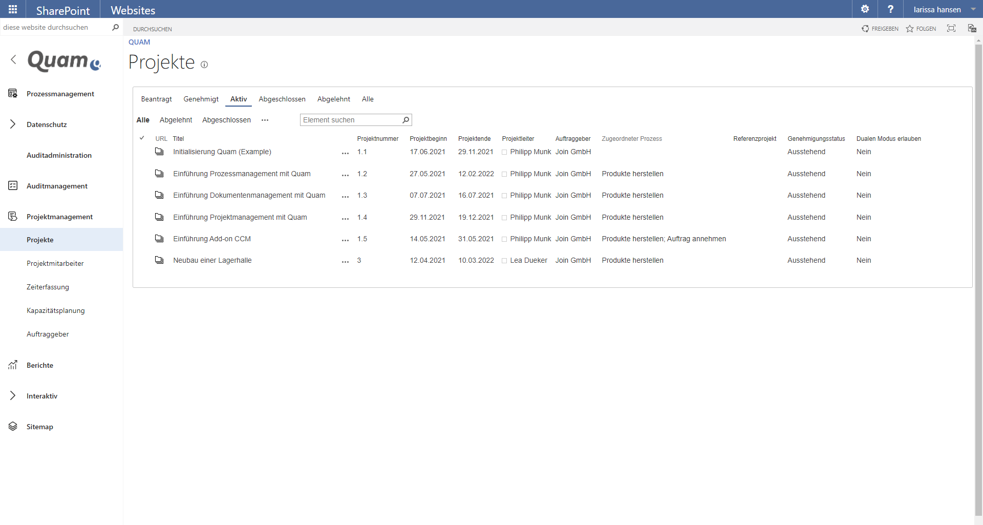983x525 pixels.
Task: Open Auditmanagement via its sidebar icon
Action: (x=13, y=185)
